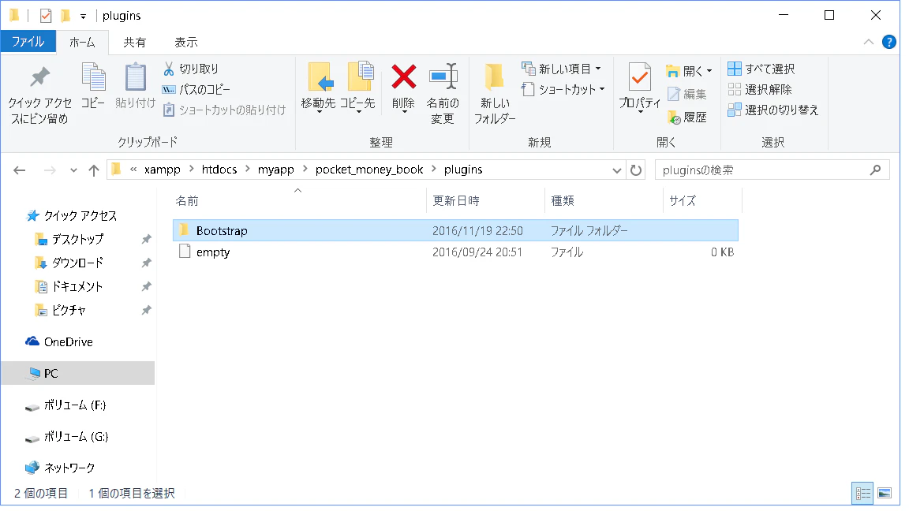Select the Home (ホーム) tab
Image resolution: width=909 pixels, height=511 pixels.
[82, 43]
